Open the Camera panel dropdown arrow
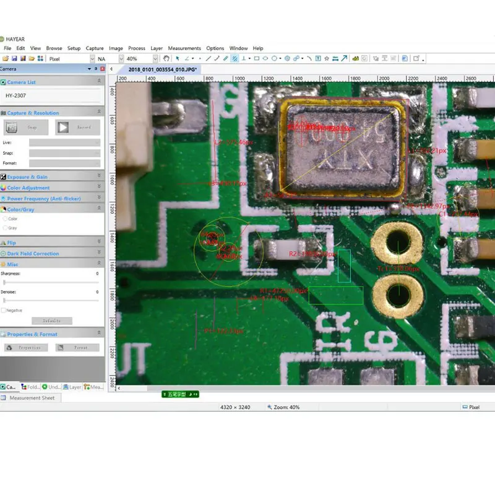 [89, 69]
